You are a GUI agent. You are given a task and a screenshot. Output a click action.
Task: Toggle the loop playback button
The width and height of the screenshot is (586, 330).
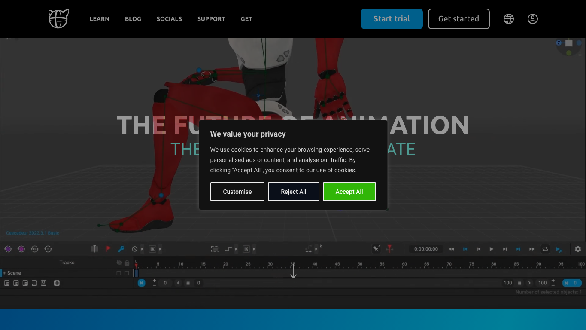click(545, 249)
